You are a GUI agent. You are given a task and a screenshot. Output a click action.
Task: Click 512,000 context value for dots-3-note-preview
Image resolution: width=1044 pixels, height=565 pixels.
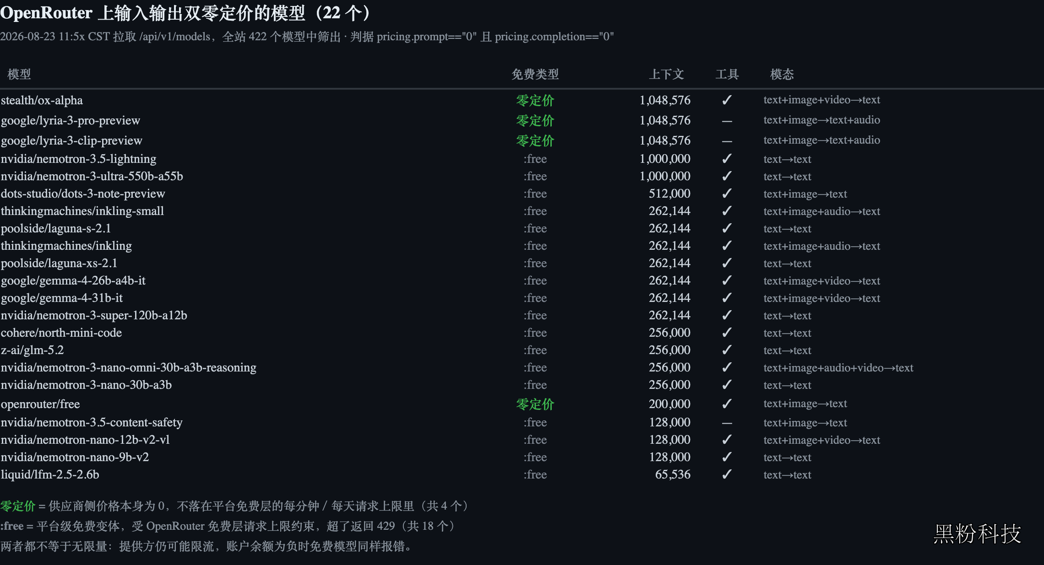pos(669,194)
